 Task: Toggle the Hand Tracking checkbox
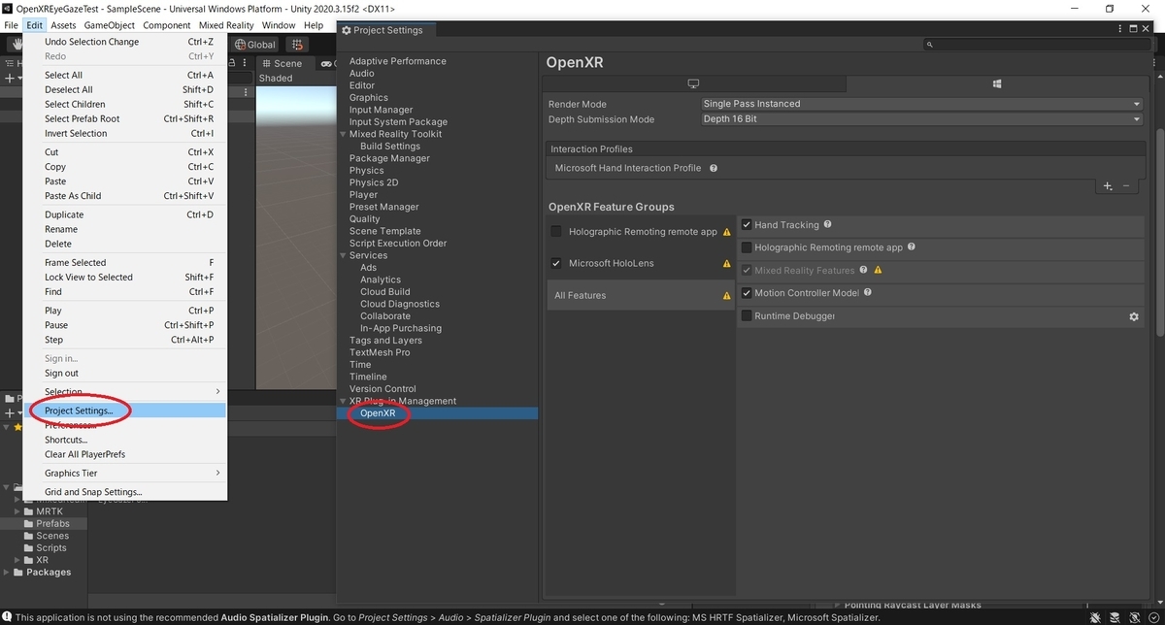tap(747, 225)
